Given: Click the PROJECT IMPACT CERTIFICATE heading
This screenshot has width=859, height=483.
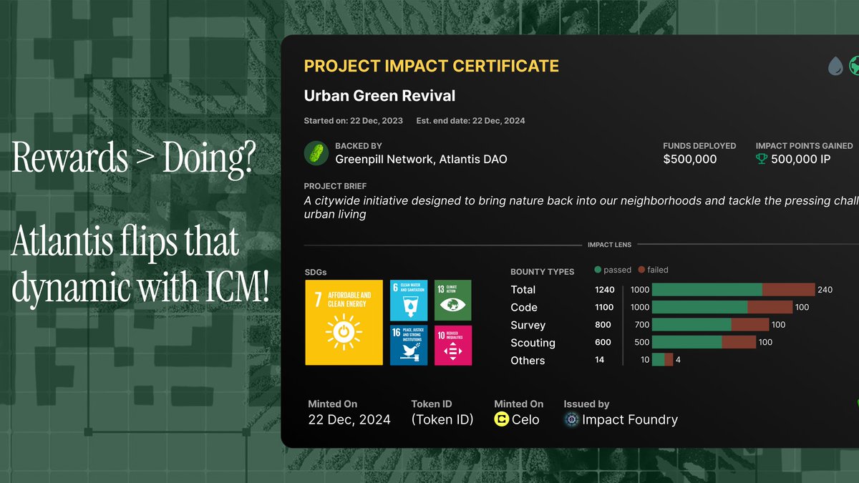Looking at the screenshot, I should click(432, 66).
